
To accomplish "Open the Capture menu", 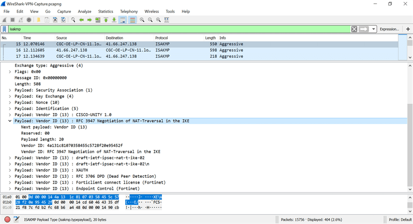I will pyautogui.click(x=64, y=11).
